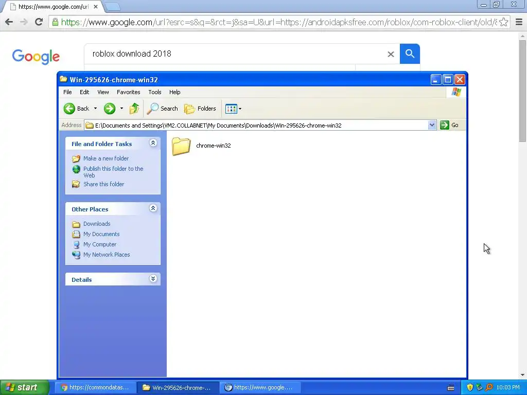The image size is (527, 395).
Task: Clear the Google search query with X
Action: (391, 54)
